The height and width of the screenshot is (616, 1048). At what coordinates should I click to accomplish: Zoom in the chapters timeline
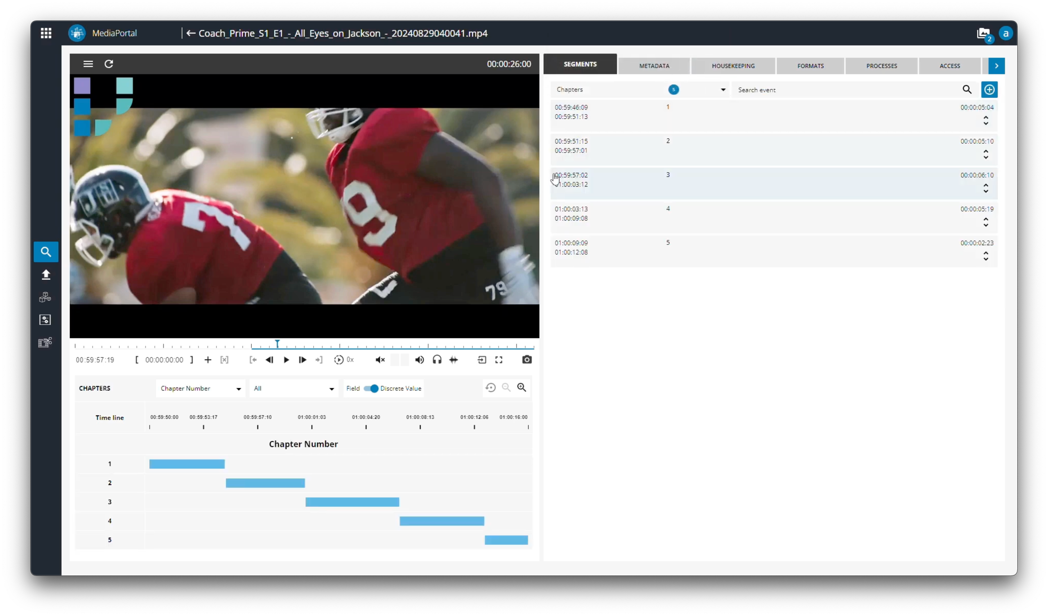pyautogui.click(x=522, y=388)
